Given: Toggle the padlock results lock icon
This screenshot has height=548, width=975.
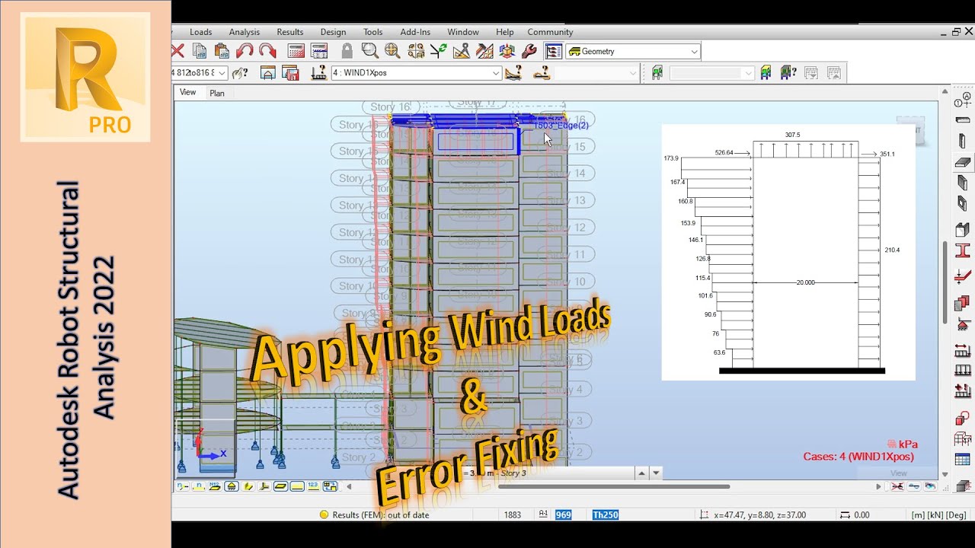Looking at the screenshot, I should (347, 51).
